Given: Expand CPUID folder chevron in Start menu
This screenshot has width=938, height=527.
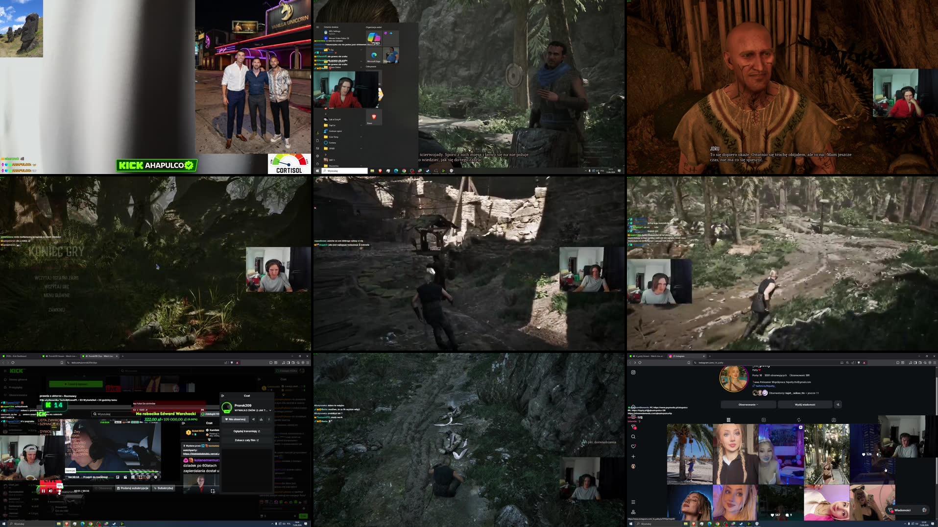Looking at the screenshot, I should point(361,148).
